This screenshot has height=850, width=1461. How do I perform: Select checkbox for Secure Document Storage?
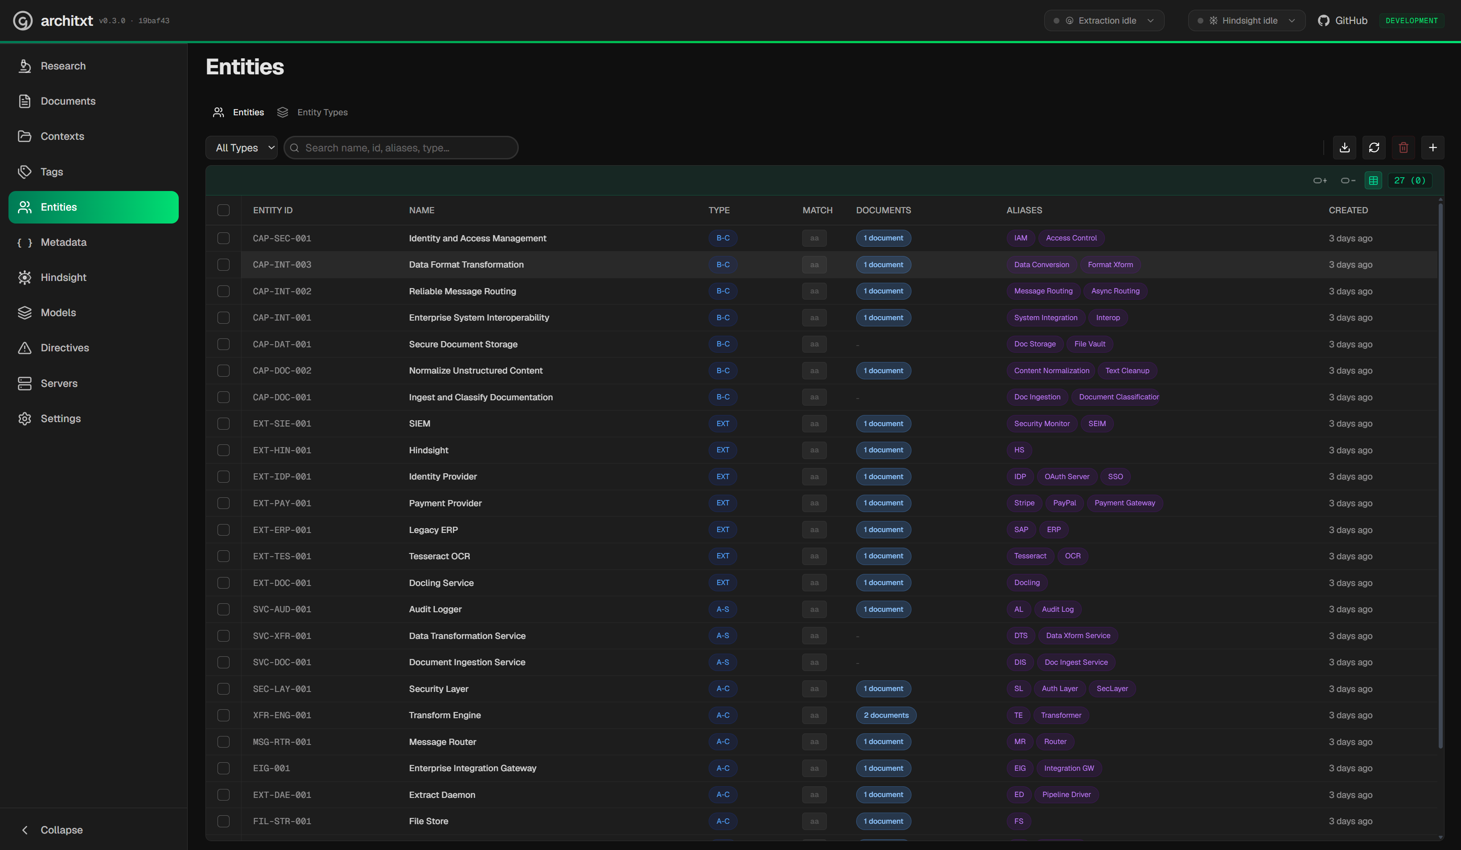[x=223, y=344]
